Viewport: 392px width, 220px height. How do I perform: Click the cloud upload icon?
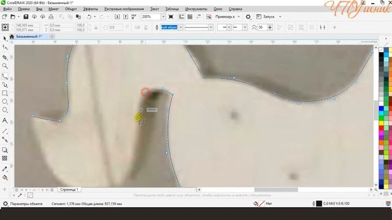(42, 16)
